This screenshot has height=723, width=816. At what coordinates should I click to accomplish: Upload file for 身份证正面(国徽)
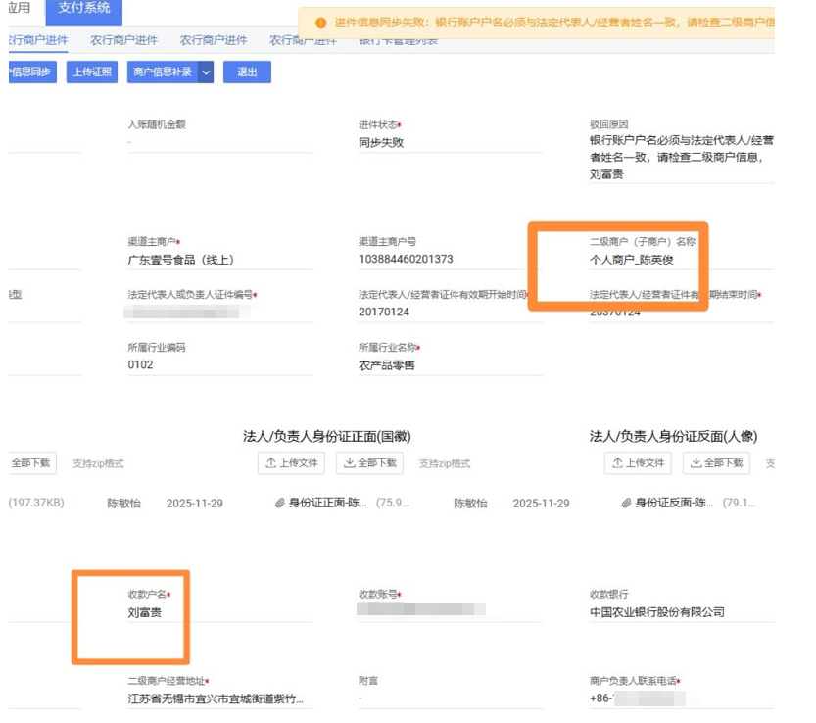coord(291,463)
